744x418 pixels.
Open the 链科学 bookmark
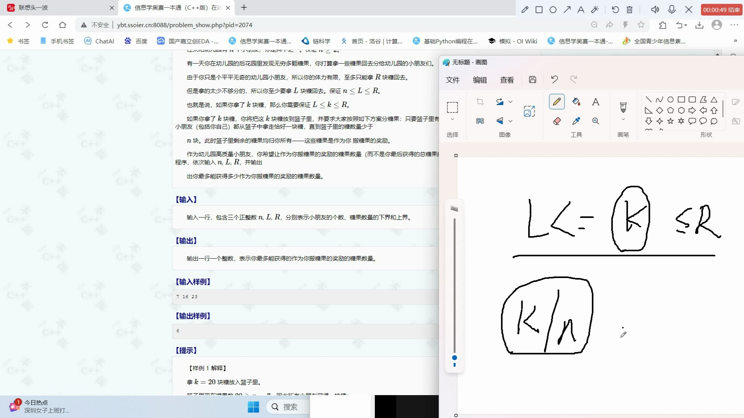(316, 41)
